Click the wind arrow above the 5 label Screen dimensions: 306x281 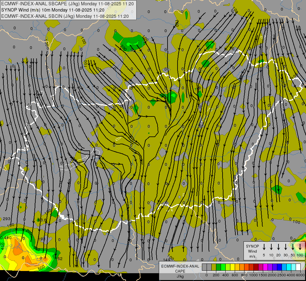(264, 247)
